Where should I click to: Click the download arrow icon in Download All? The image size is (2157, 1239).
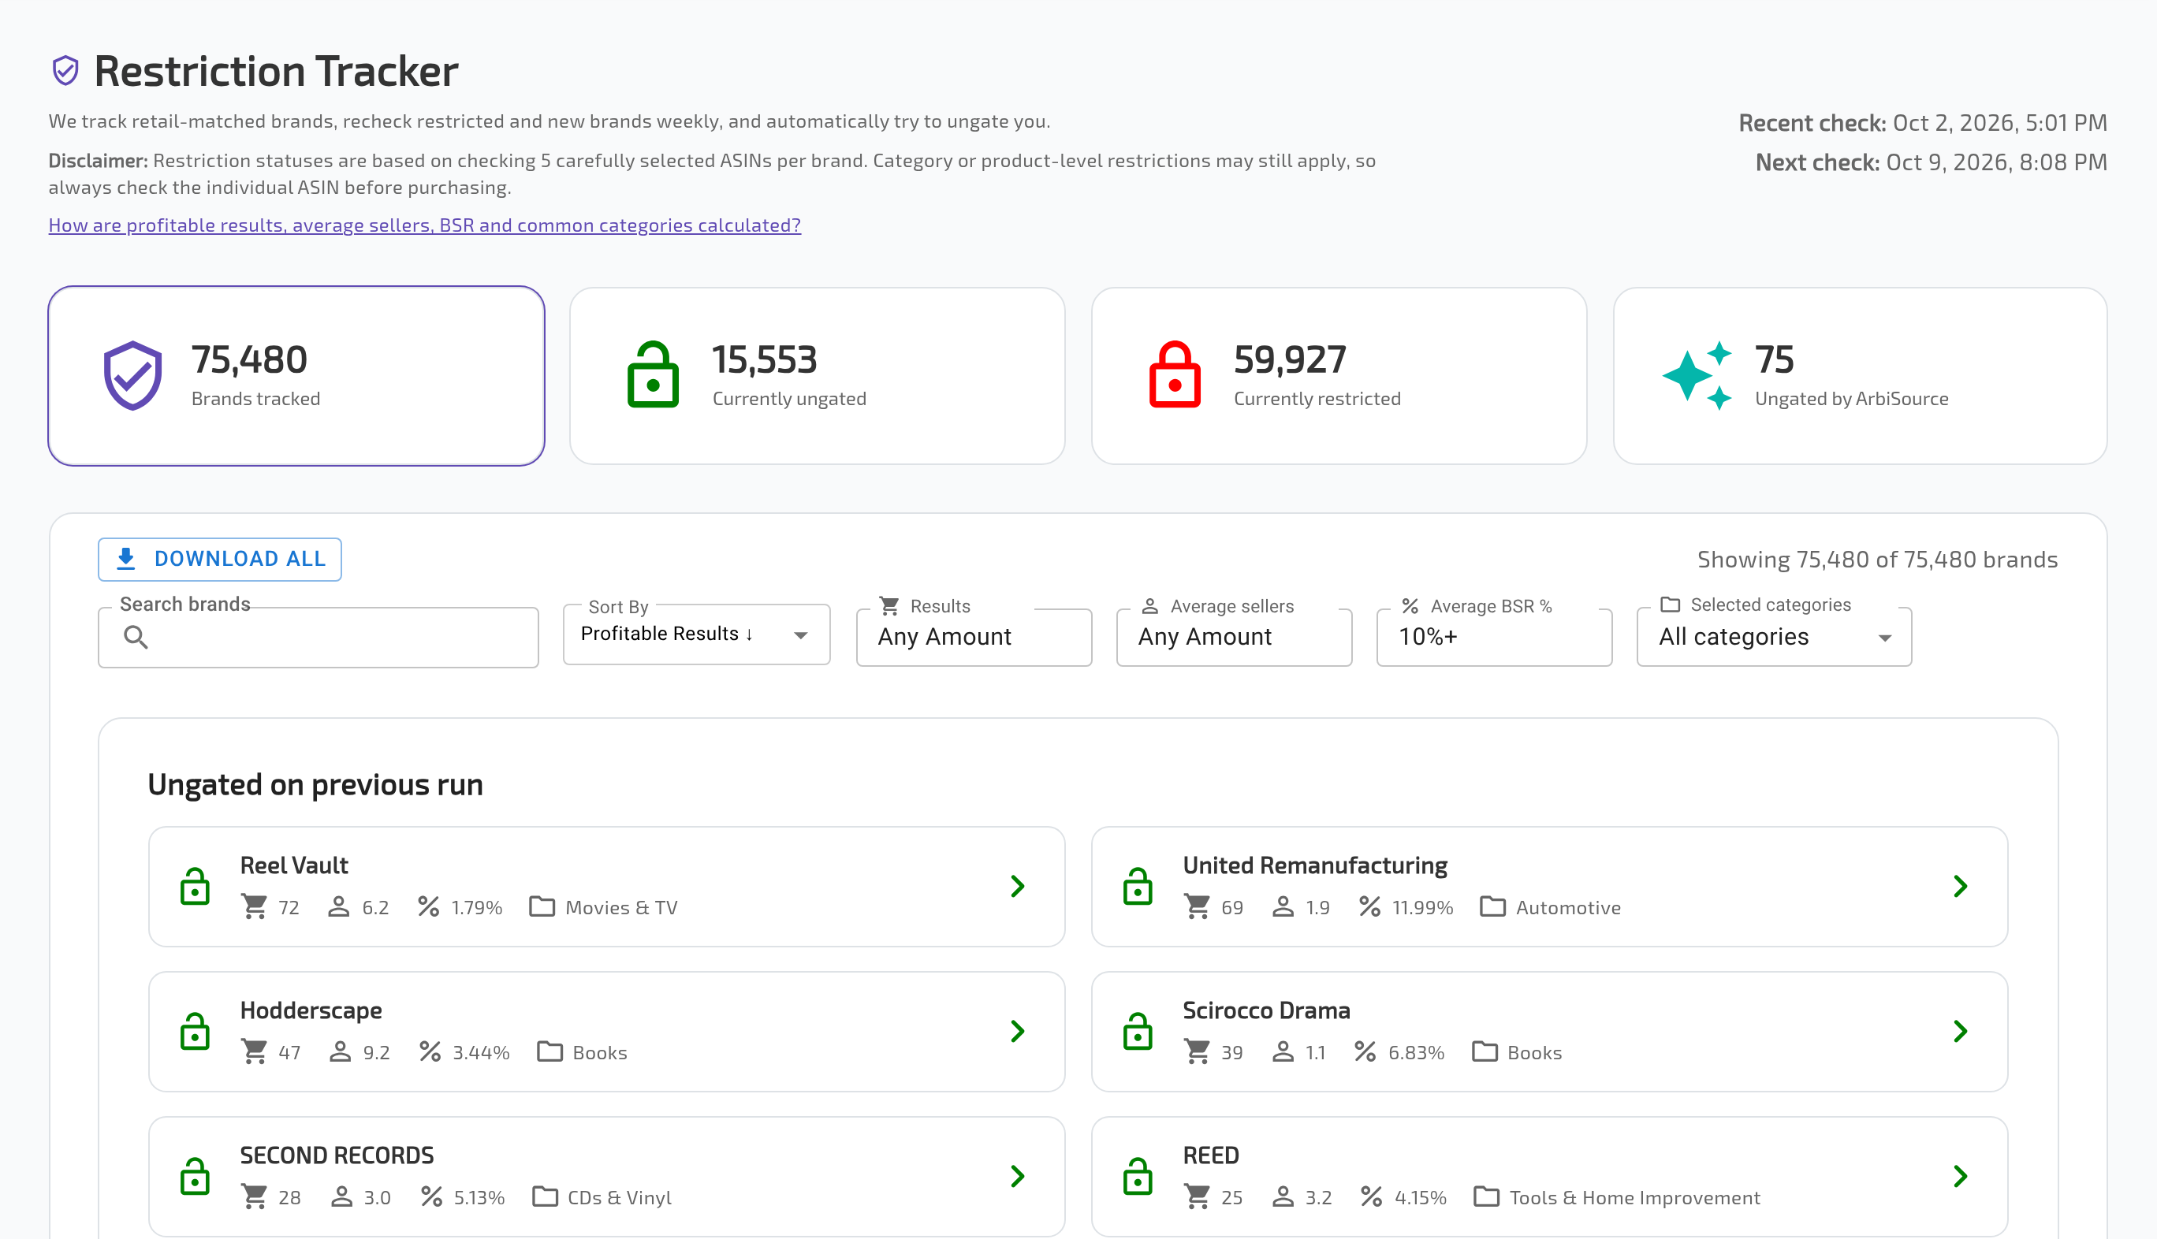pyautogui.click(x=126, y=558)
